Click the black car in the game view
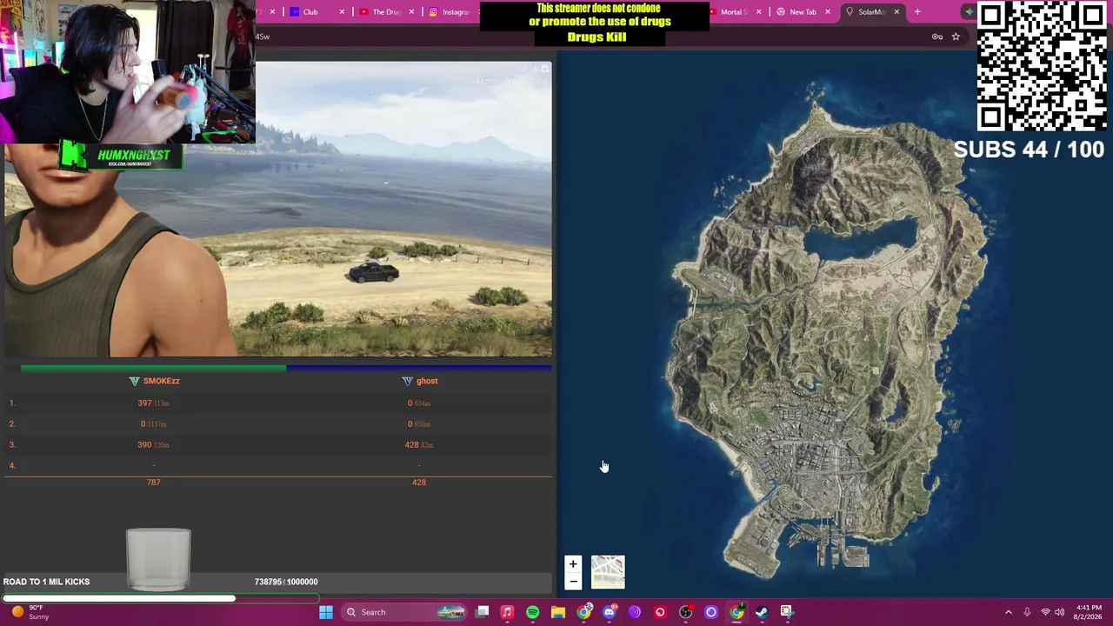The height and width of the screenshot is (626, 1113). pos(374,273)
